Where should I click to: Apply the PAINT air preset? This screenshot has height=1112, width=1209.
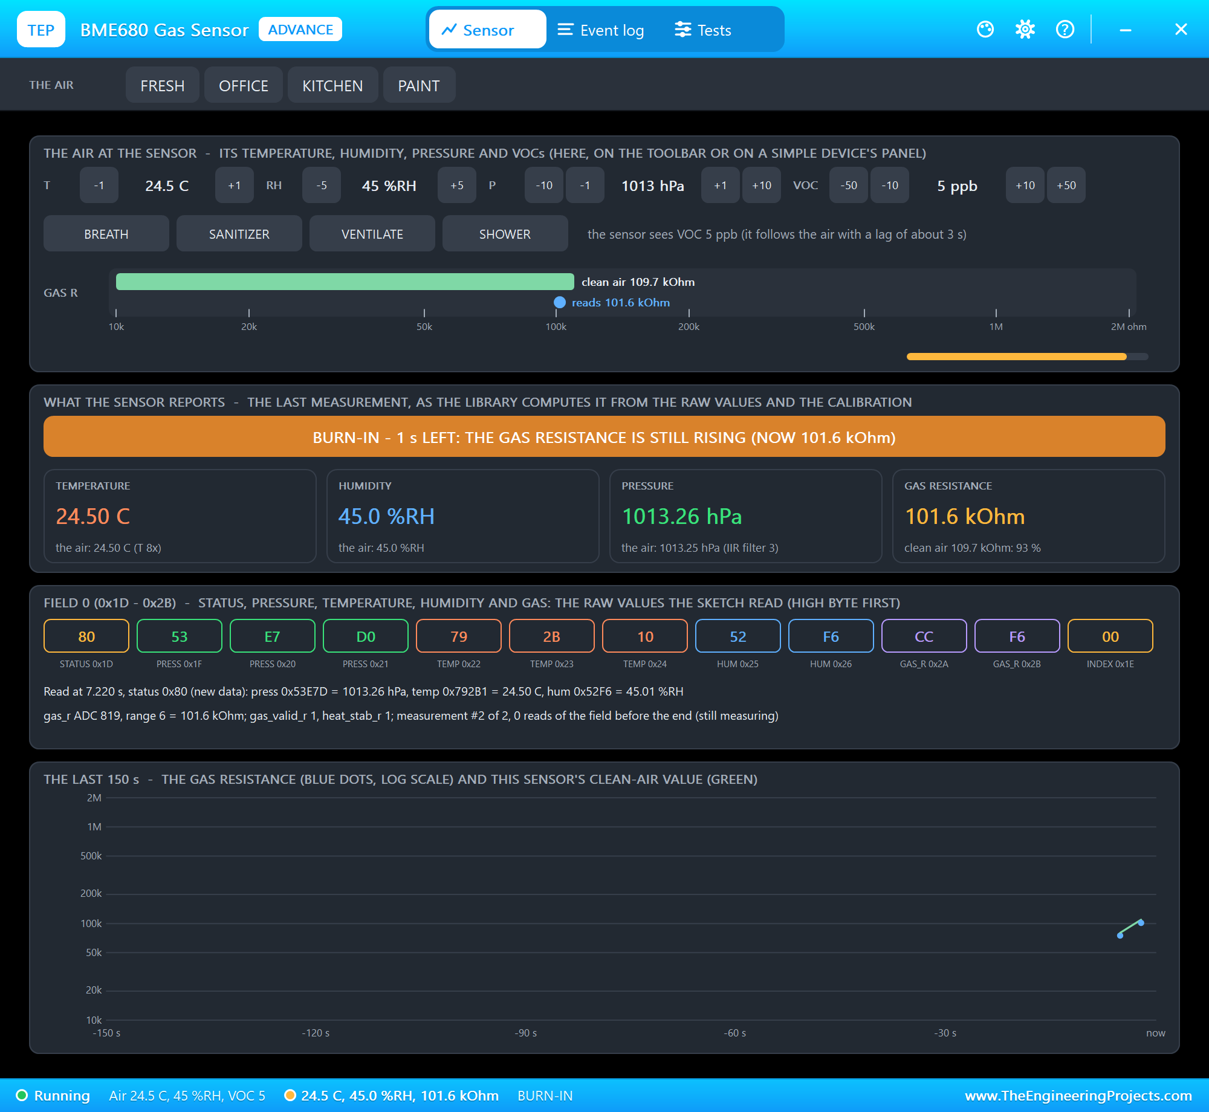(419, 85)
